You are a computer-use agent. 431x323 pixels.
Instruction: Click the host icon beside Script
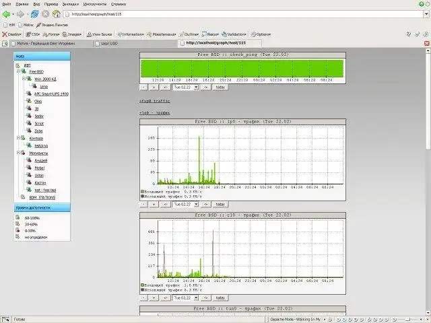coord(28,123)
